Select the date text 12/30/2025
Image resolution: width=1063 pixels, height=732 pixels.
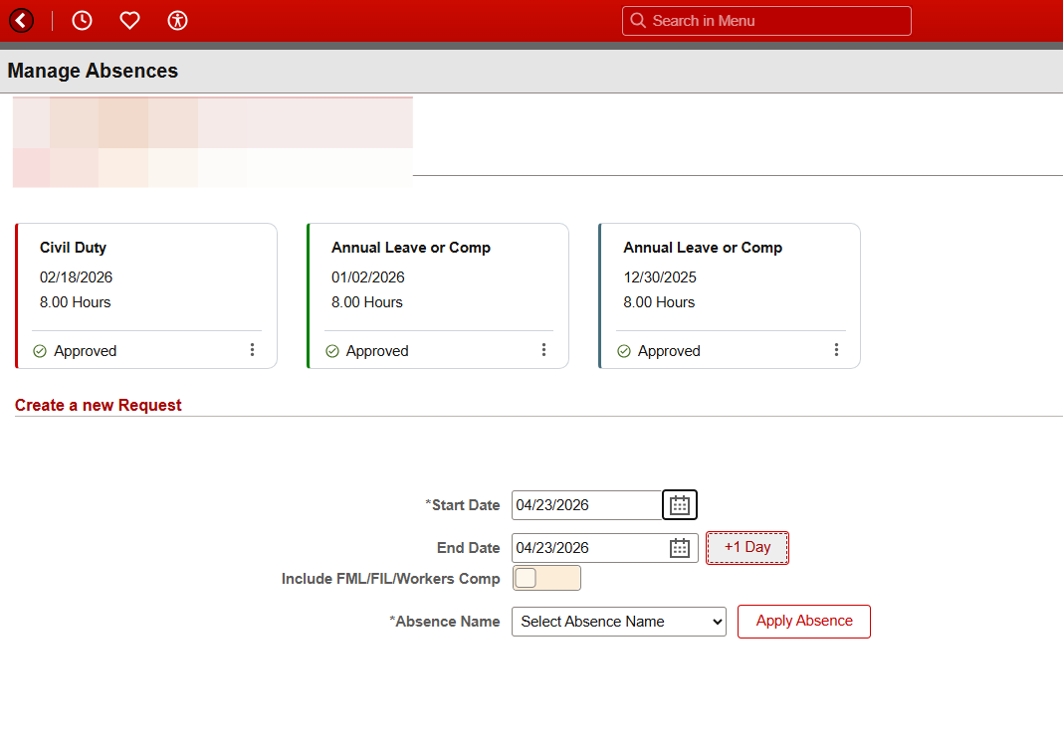(x=660, y=277)
